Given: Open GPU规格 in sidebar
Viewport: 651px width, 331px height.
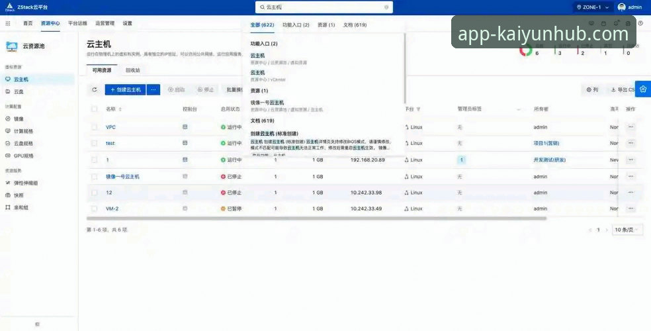Looking at the screenshot, I should (x=23, y=156).
